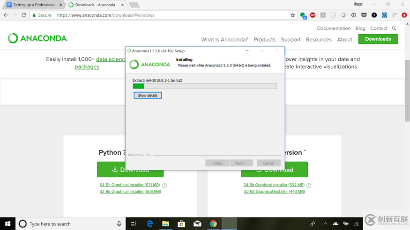The width and height of the screenshot is (410, 230).
Task: Click 32-Bit Graphical Installer (443 MB)
Action: [274, 191]
